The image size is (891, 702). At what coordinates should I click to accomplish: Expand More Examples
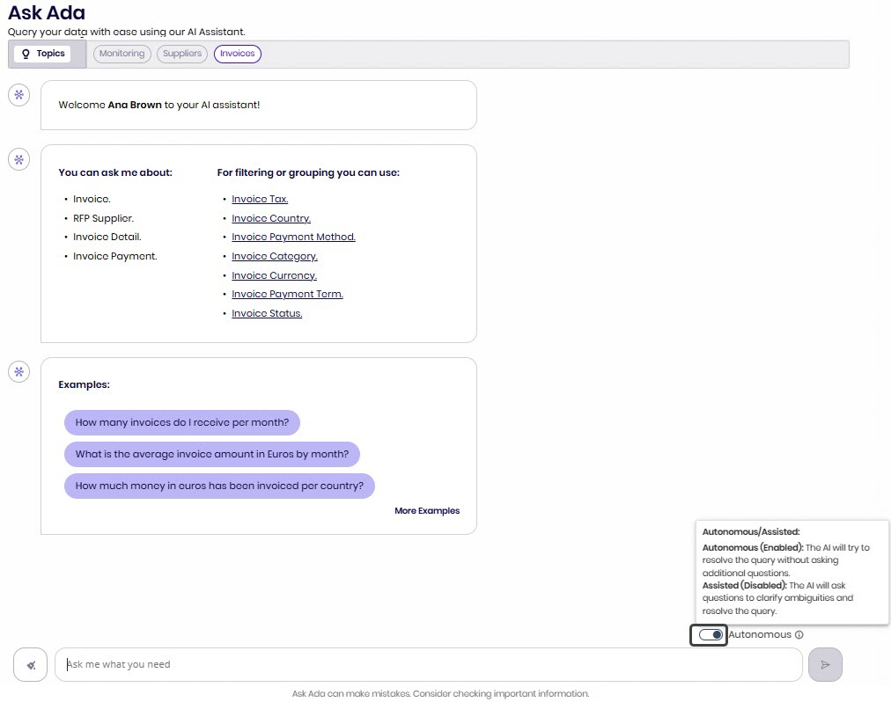point(427,511)
